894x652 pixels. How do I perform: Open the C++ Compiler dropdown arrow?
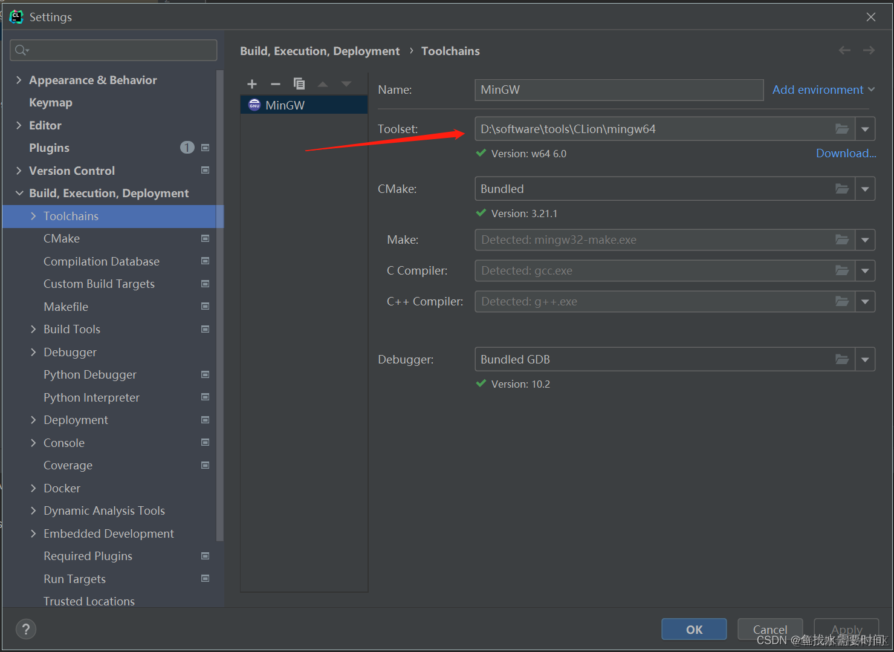click(865, 301)
